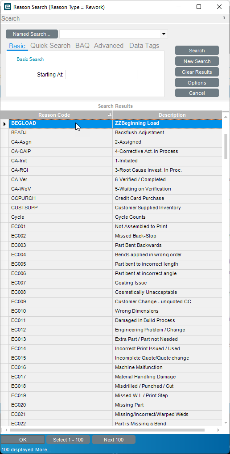Click 'Missed W.I. / Print Step' description
Viewport: 230px width, 454px height.
[x=141, y=395]
